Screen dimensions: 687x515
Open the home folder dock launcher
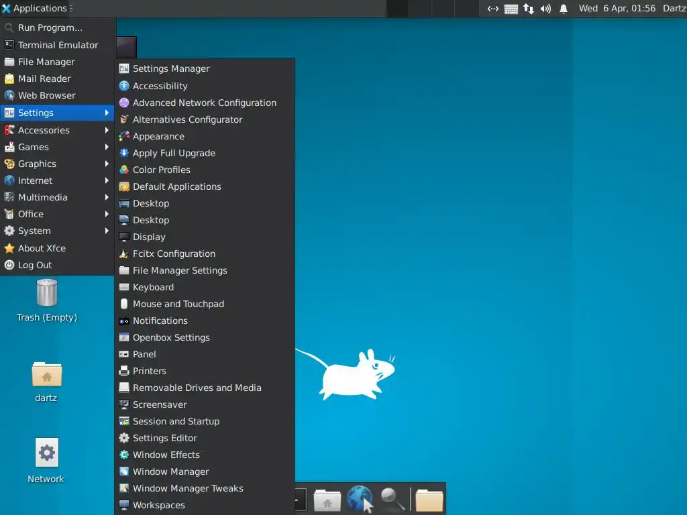327,500
